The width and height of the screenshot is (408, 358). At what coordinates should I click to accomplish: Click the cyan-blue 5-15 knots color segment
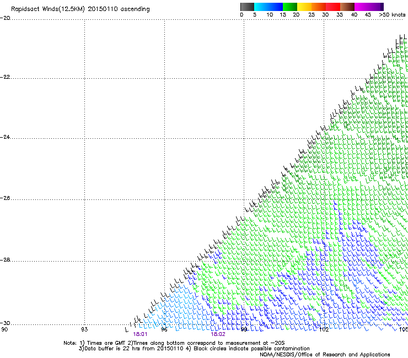[269, 7]
